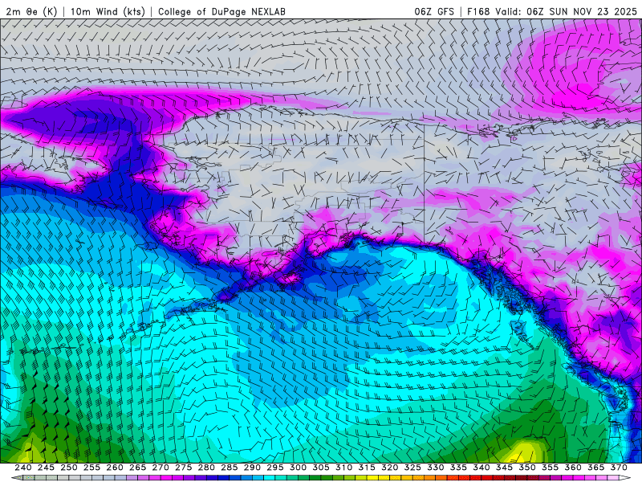Click the 240 value on the color scale
The width and height of the screenshot is (642, 482).
point(23,468)
